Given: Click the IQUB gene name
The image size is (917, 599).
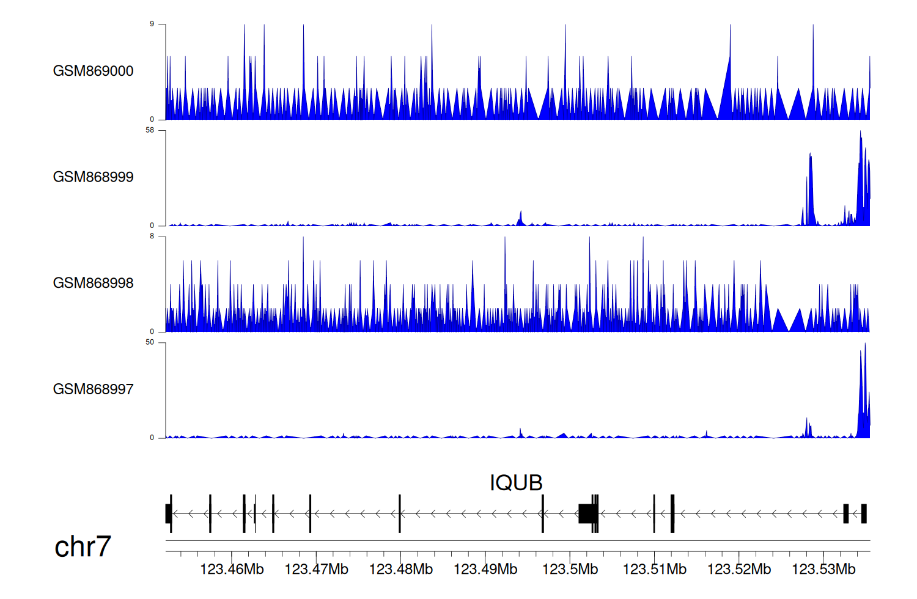Looking at the screenshot, I should point(516,483).
